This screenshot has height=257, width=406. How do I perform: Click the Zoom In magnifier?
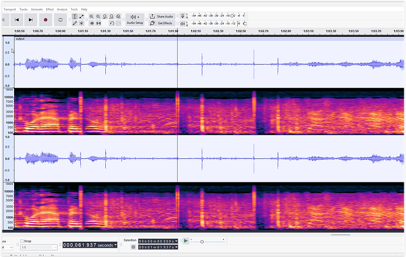pyautogui.click(x=91, y=16)
